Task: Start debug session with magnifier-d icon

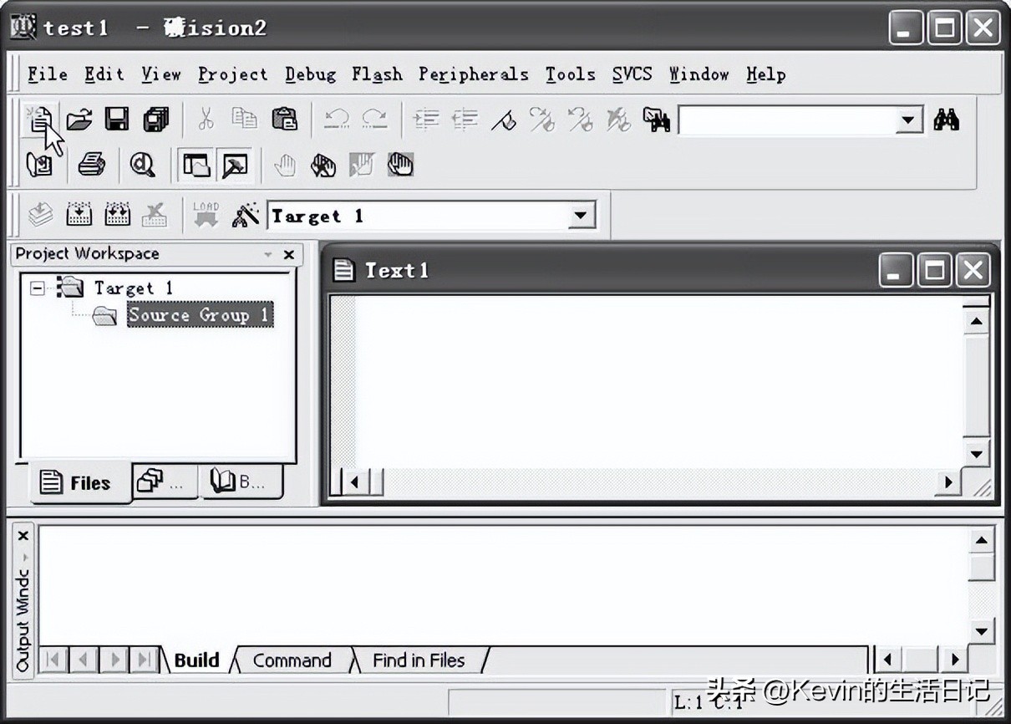Action: point(143,166)
